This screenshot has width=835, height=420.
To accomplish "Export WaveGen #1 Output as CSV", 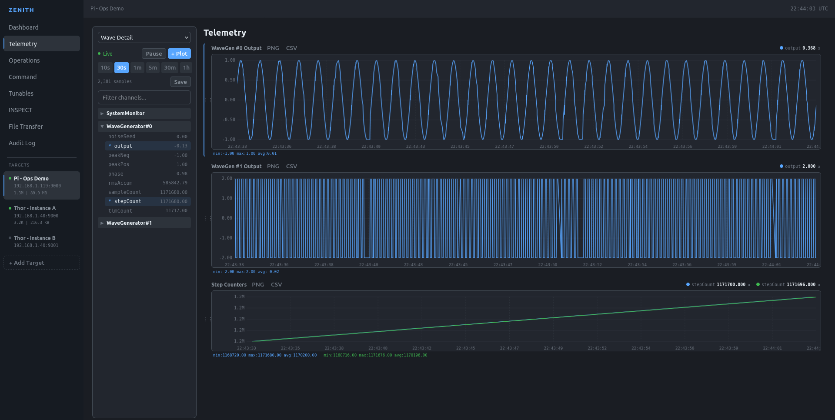I will click(x=291, y=166).
